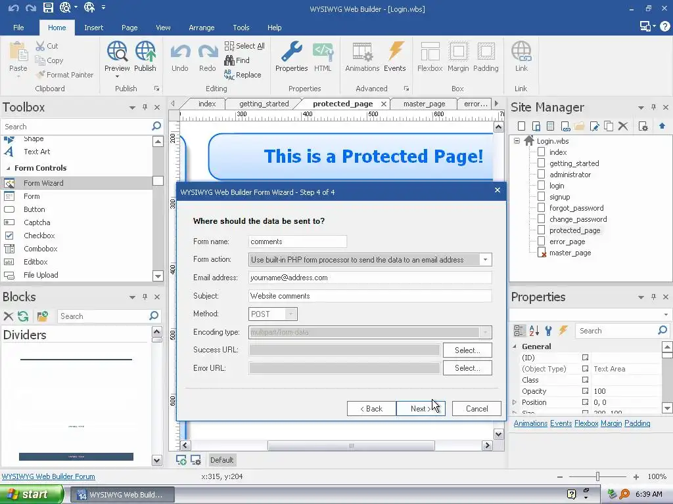The height and width of the screenshot is (504, 673).
Task: Toggle the getting_started page checkbox
Action: coord(542,163)
